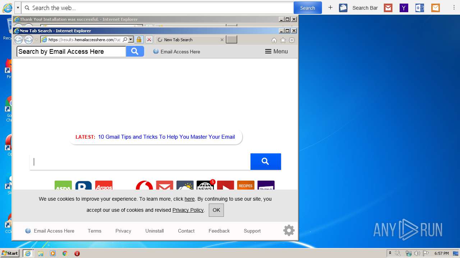Open Gmail icon in the top search bar
The image size is (460, 258).
coord(388,8)
